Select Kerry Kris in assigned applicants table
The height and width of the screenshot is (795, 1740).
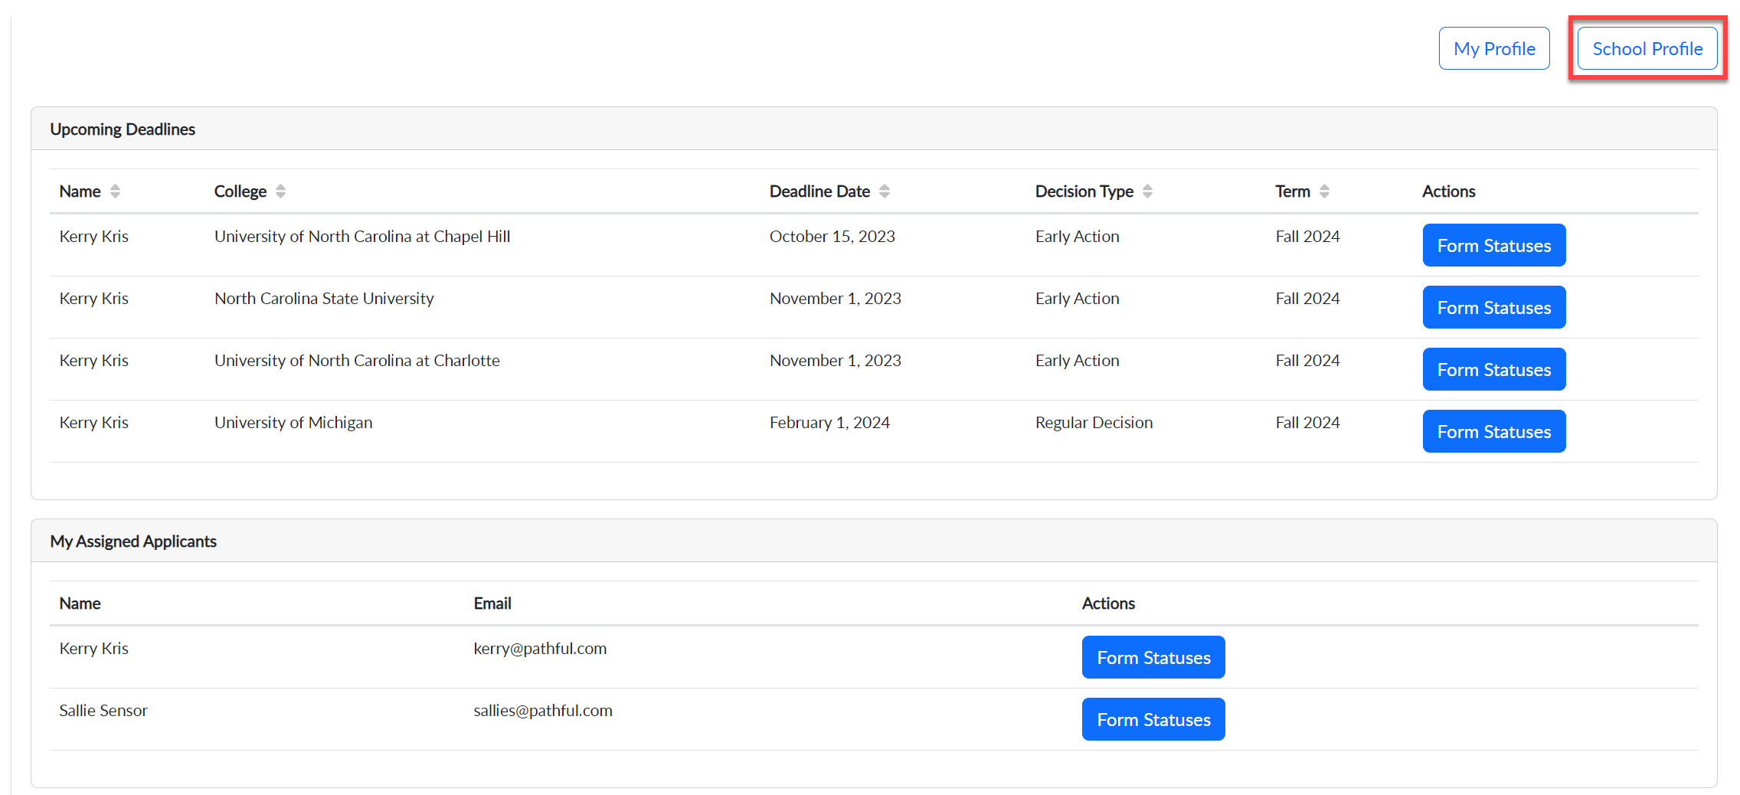pyautogui.click(x=93, y=649)
